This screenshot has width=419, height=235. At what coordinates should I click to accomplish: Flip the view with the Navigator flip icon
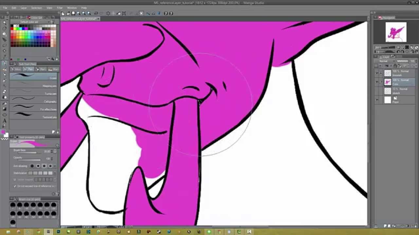pos(412,52)
